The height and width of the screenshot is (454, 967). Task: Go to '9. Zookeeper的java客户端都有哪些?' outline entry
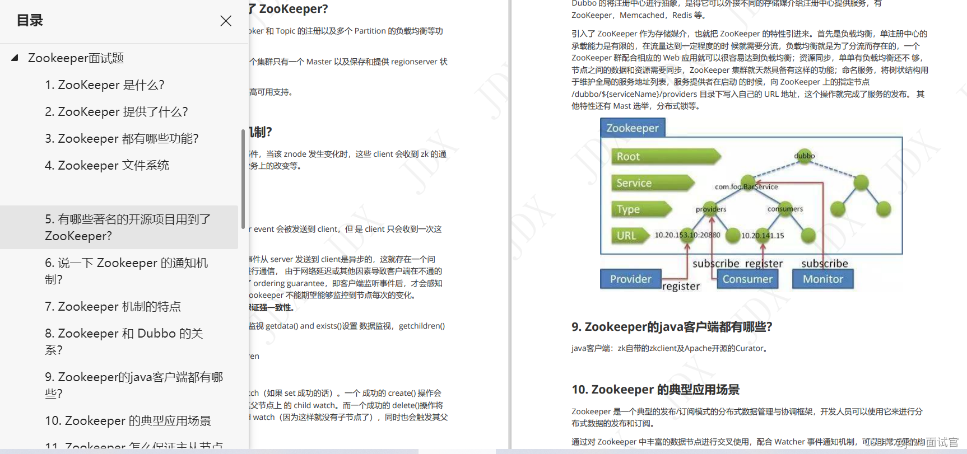point(134,385)
